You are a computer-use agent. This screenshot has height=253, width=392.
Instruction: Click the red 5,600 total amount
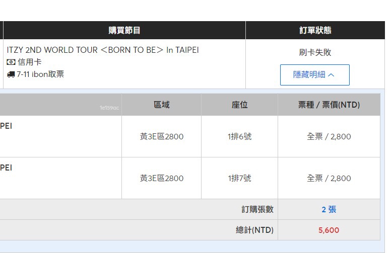(x=329, y=230)
